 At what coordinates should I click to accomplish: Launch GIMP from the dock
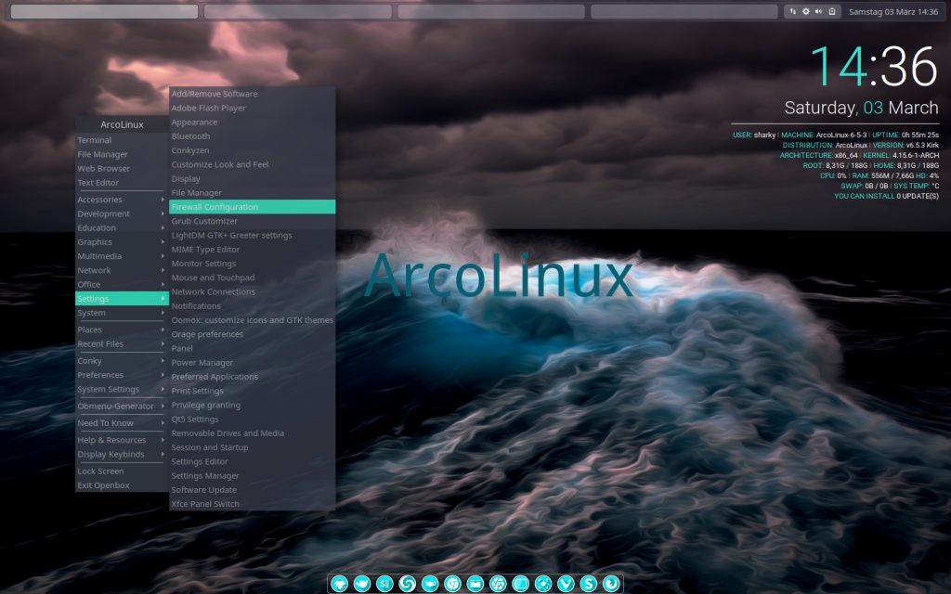point(340,583)
